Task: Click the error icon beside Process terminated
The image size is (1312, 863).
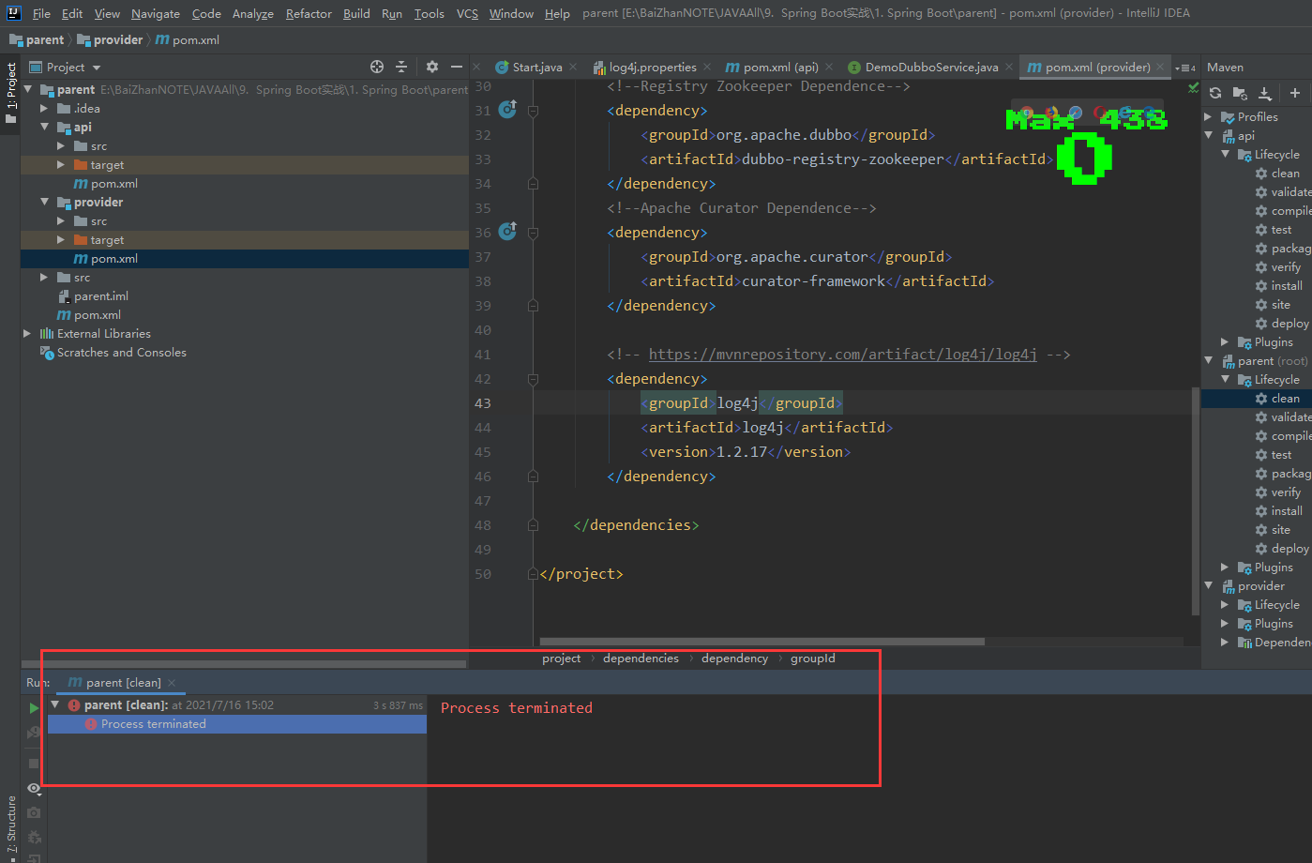Action: click(91, 724)
